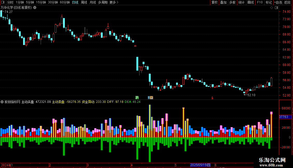Click the green 跌 event marker
This screenshot has height=168, width=293.
pos(137,97)
